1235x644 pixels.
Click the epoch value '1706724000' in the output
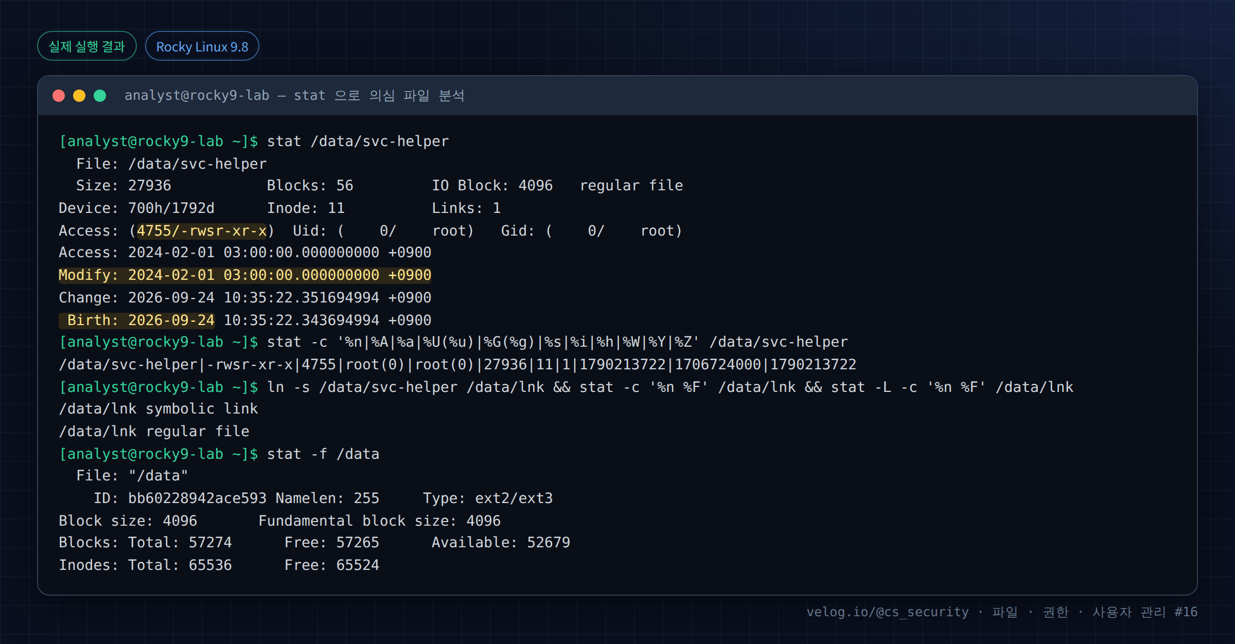tap(718, 365)
